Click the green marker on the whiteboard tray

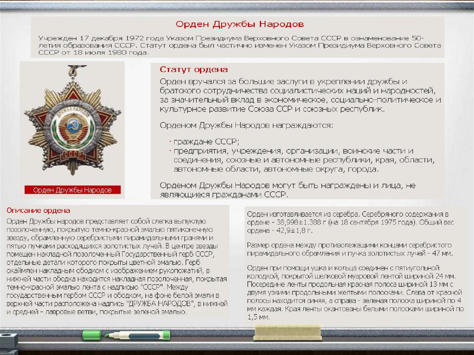click(x=126, y=335)
